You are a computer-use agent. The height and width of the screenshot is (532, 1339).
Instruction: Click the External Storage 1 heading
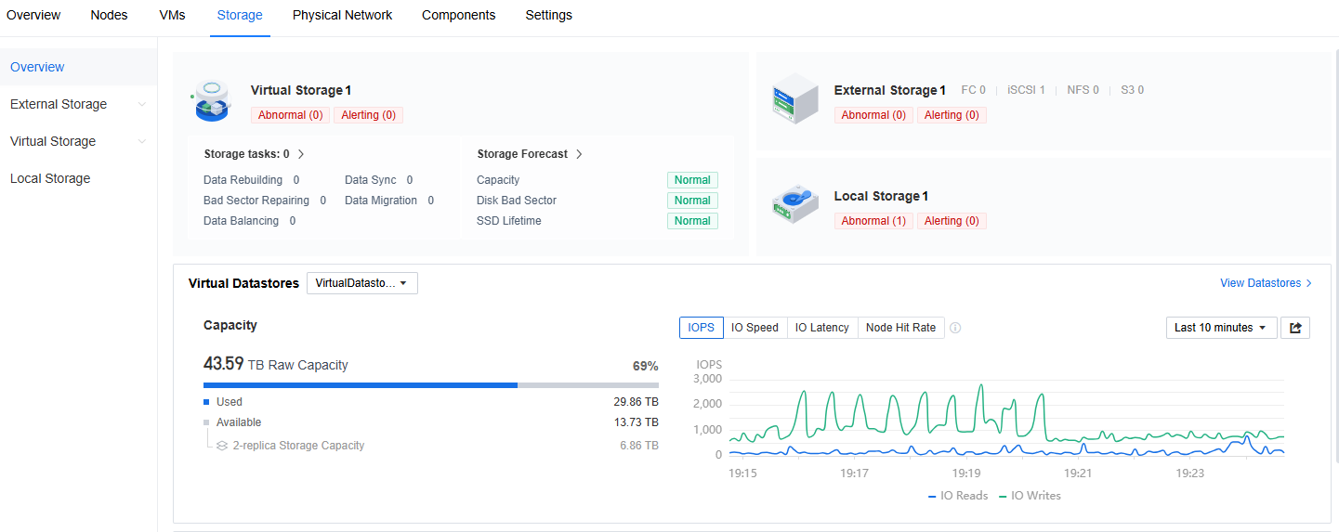pos(890,90)
